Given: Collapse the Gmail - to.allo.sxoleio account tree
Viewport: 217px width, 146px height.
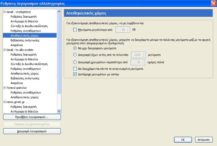Looking at the screenshot, I should click(x=4, y=50).
